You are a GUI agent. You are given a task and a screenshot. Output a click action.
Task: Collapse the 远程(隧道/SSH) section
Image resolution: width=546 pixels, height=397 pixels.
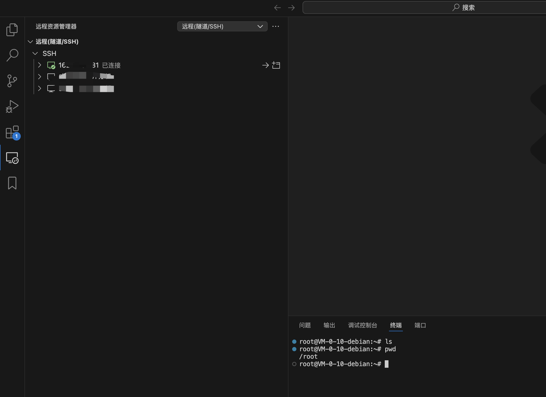[30, 42]
